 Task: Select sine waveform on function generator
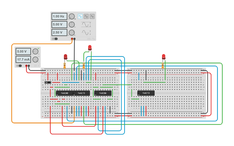coord(86,16)
